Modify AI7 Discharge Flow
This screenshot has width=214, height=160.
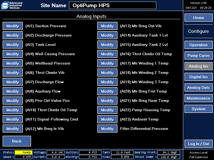click(x=13, y=82)
